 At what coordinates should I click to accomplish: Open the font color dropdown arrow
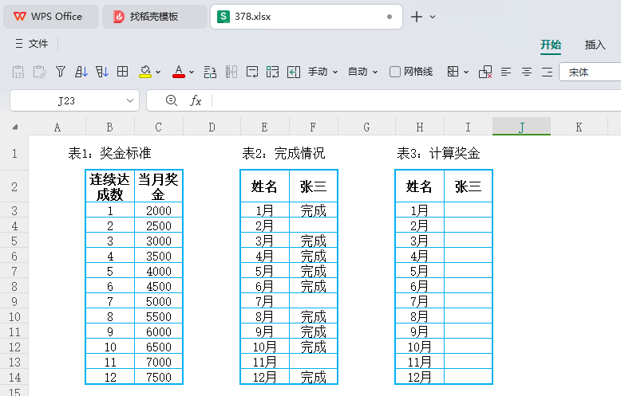tap(192, 73)
